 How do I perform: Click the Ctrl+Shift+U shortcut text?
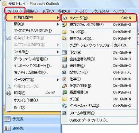pos(122,86)
